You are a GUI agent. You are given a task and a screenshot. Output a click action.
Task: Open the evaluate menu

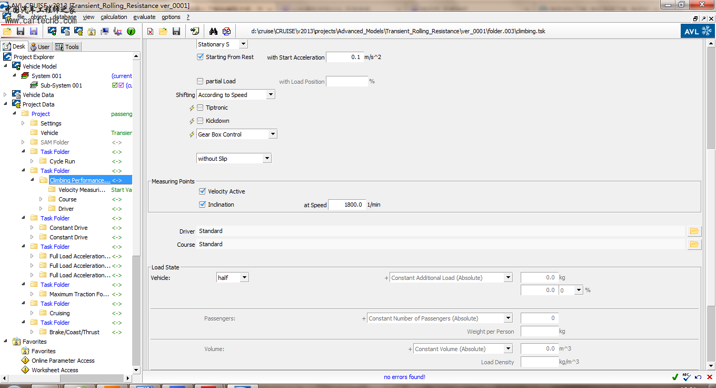144,17
